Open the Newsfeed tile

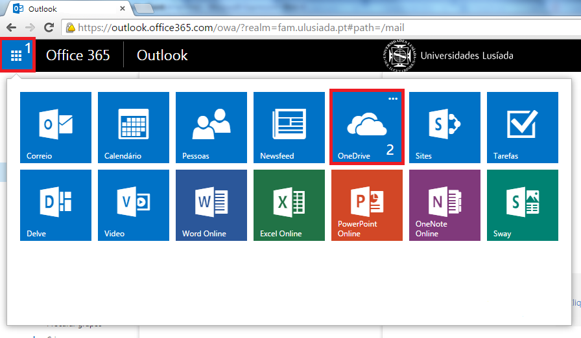click(289, 128)
